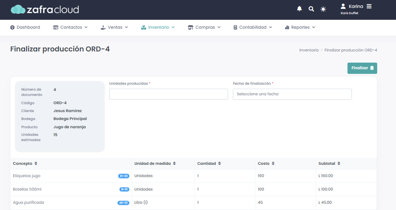
Task: Open the Fecha de finalización date picker
Action: click(292, 94)
